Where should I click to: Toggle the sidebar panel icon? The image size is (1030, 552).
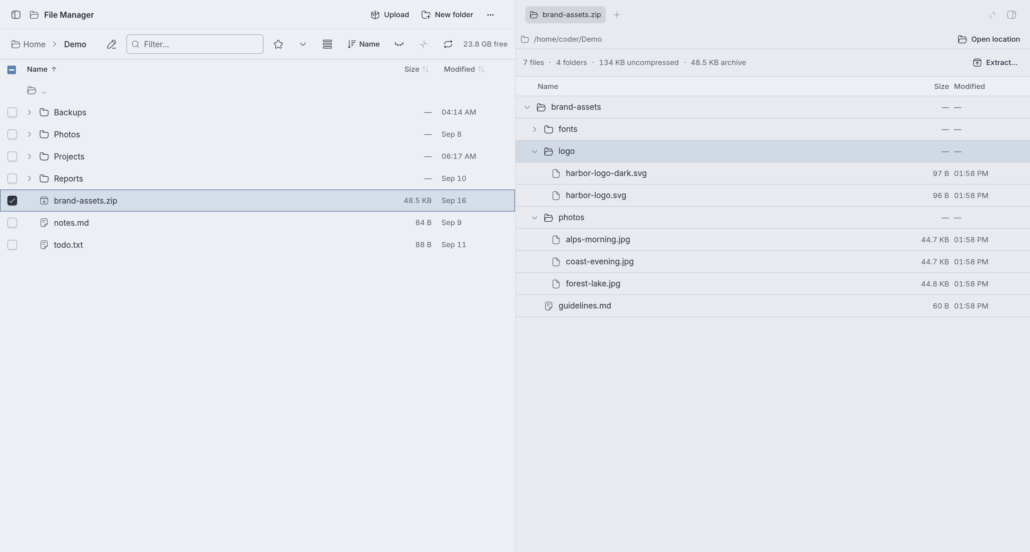(x=16, y=15)
